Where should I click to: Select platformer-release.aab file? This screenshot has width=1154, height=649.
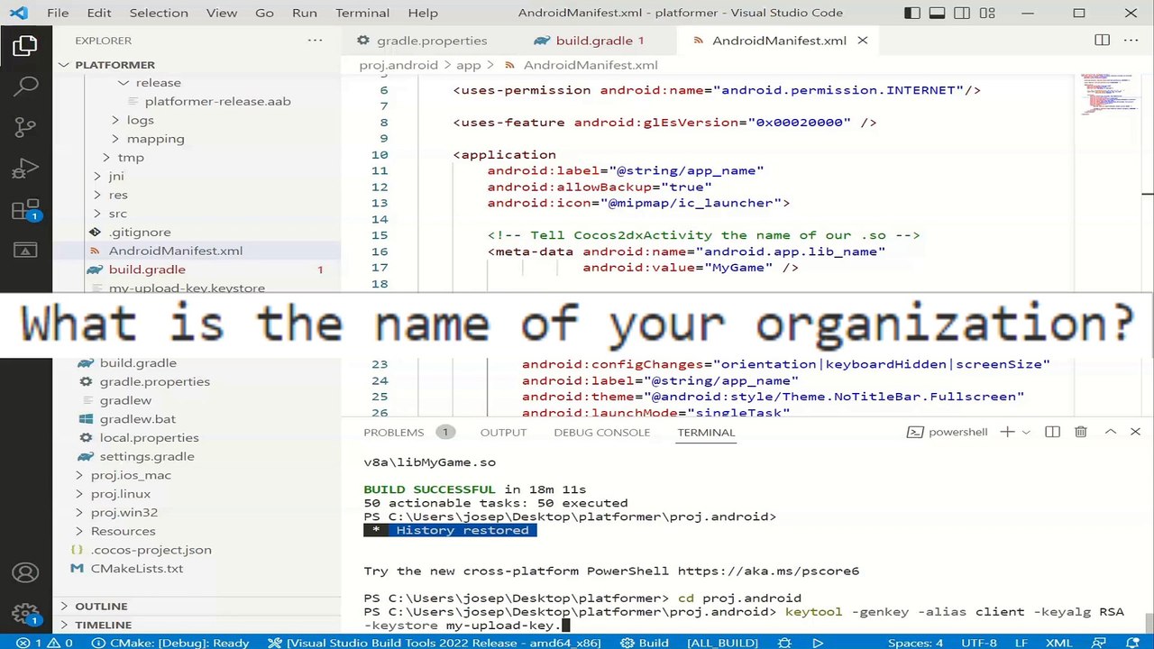click(217, 101)
